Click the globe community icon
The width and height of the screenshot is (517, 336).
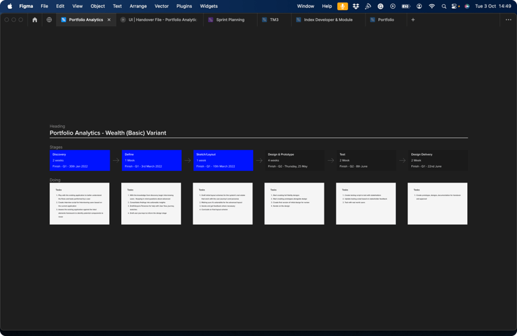(x=49, y=20)
